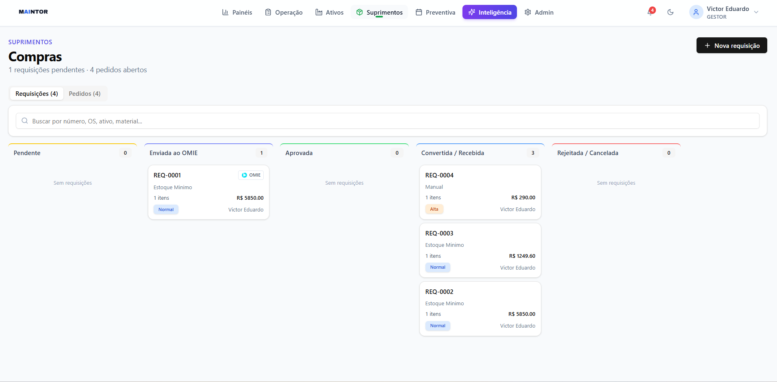
Task: Open the Suprimentos menu
Action: 380,12
